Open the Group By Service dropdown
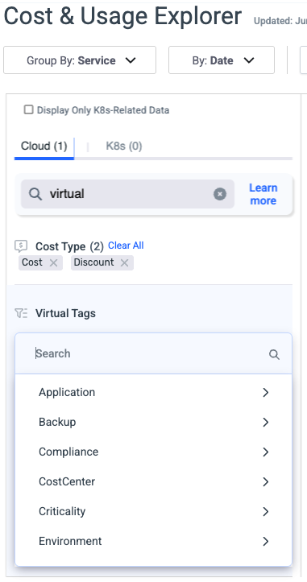This screenshot has height=582, width=307. [80, 60]
